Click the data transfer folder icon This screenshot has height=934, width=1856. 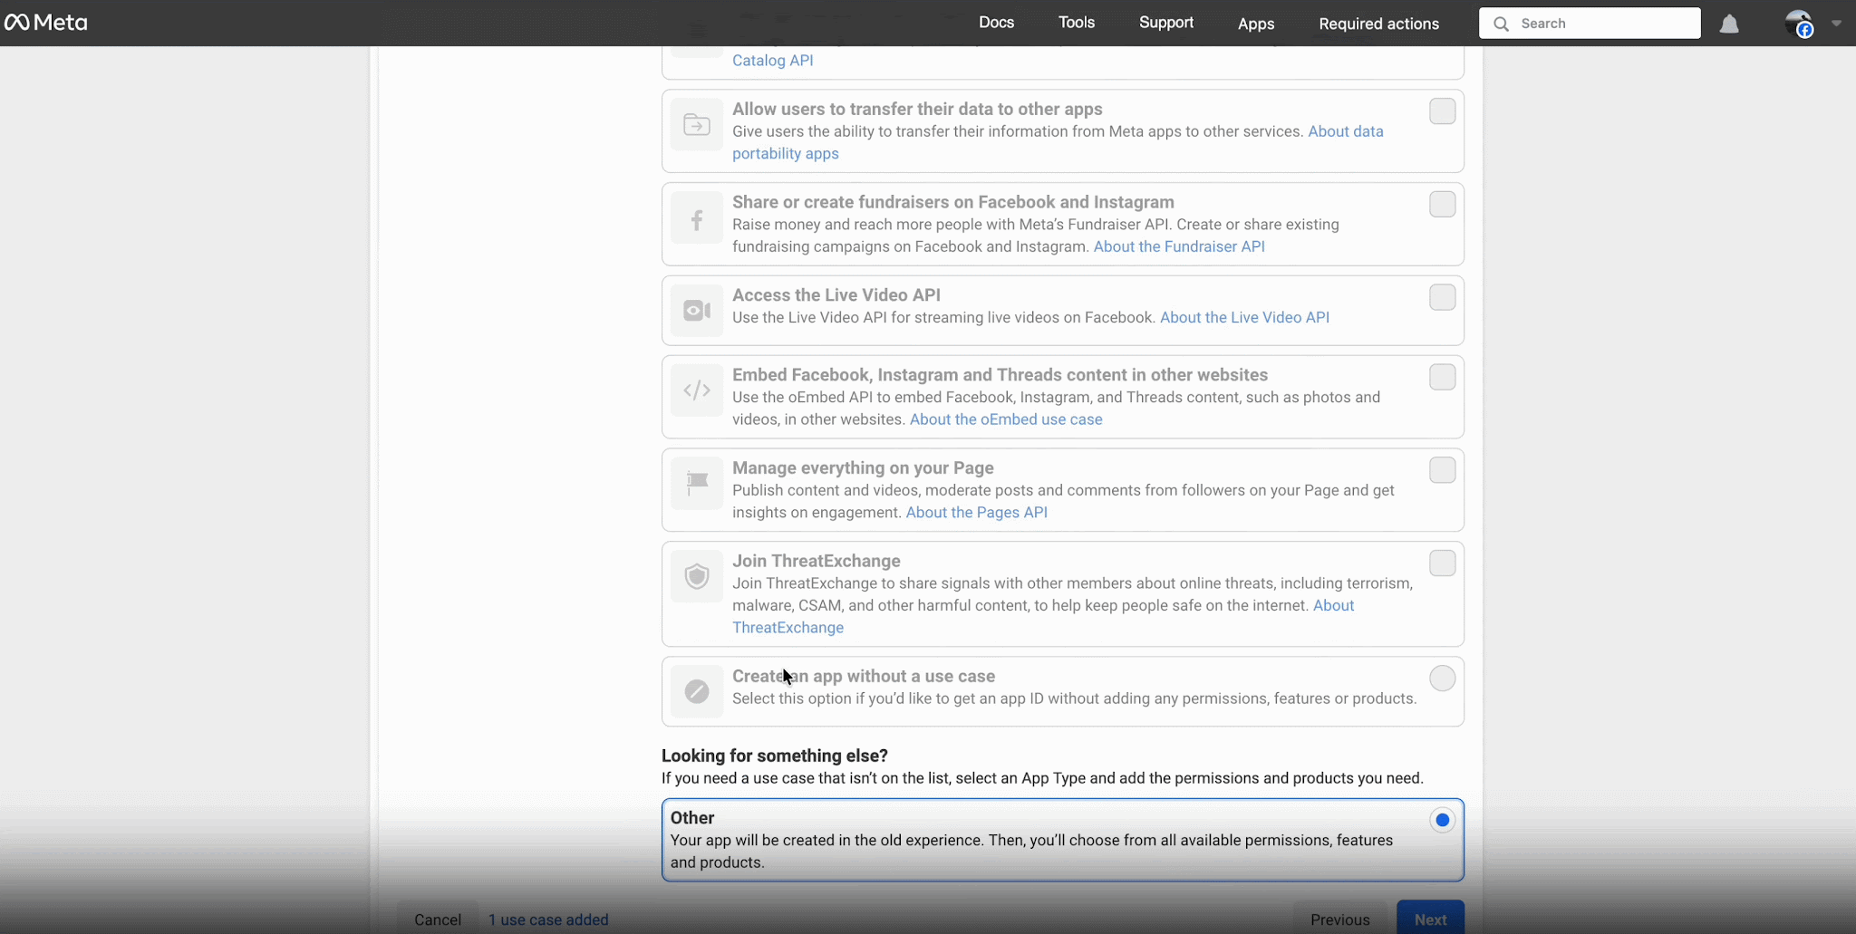coord(697,124)
